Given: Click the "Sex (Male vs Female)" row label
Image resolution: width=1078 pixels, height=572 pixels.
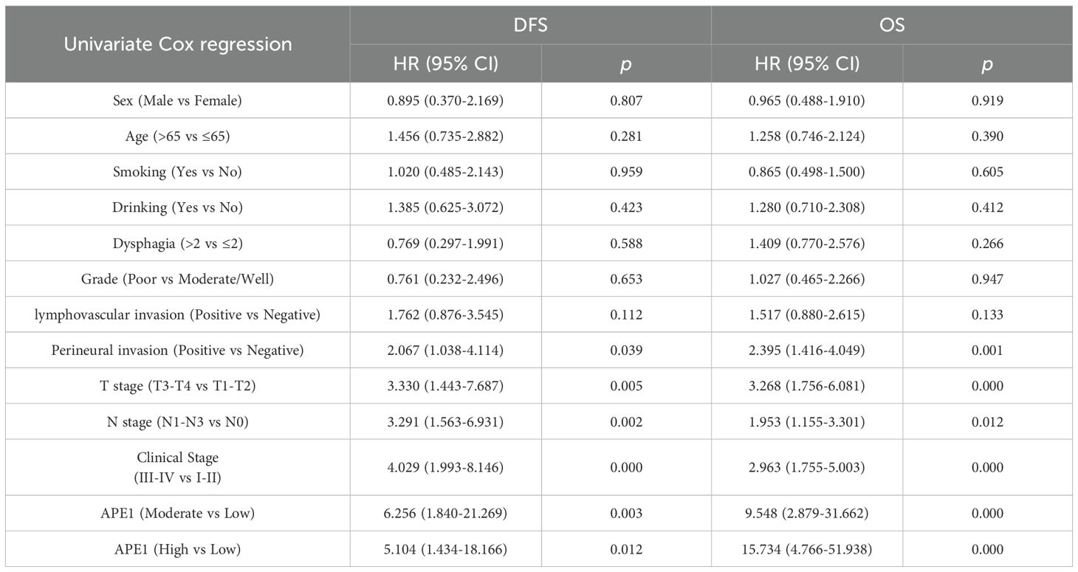Looking at the screenshot, I should coord(177,100).
